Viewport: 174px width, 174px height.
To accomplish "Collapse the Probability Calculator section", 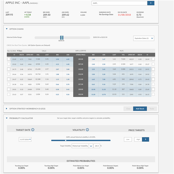I will point(7,118).
